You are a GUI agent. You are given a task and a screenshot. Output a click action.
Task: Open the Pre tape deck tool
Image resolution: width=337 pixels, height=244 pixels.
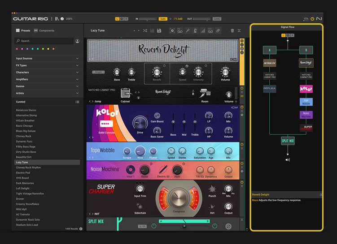point(180,30)
